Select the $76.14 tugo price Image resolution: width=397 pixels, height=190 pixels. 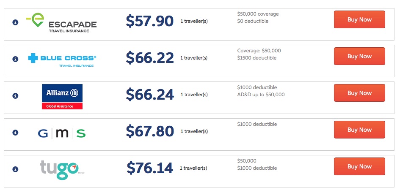pyautogui.click(x=150, y=168)
